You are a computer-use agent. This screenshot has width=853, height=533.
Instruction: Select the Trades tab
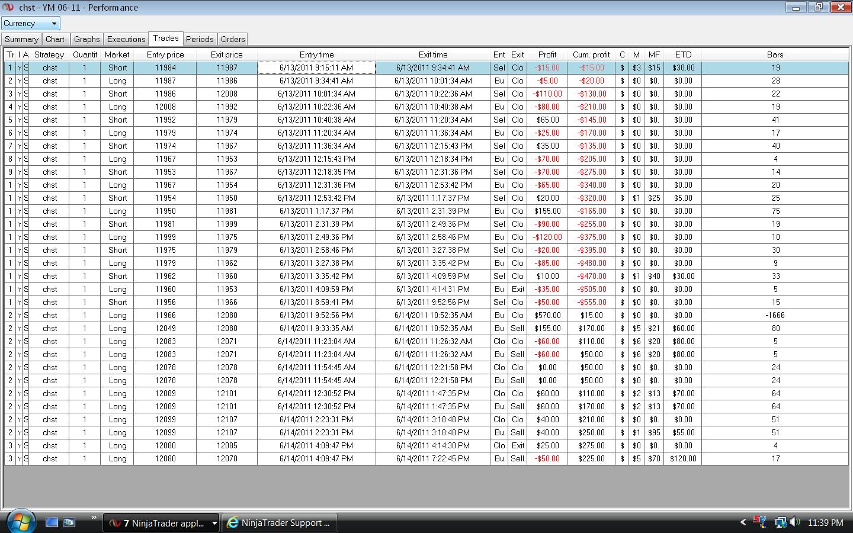[x=166, y=38]
